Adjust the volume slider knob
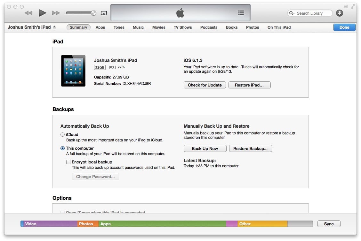The image size is (361, 241). [x=93, y=13]
